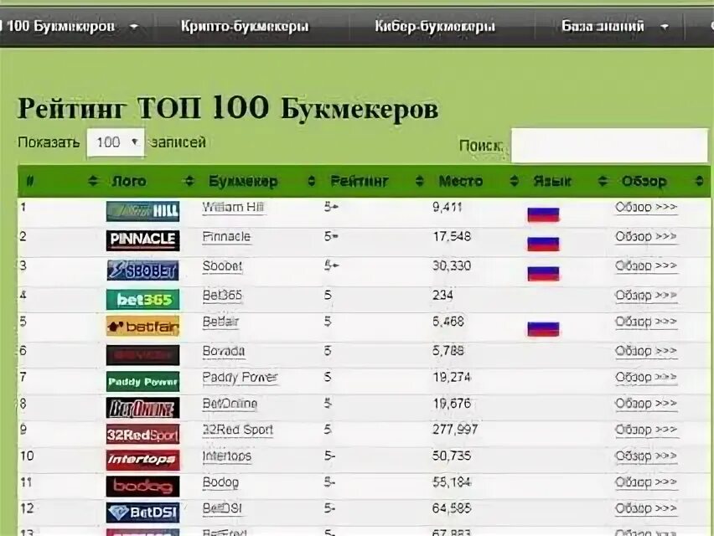Image resolution: width=714 pixels, height=536 pixels.
Task: Open the William Hill bookmaker link
Action: click(233, 208)
